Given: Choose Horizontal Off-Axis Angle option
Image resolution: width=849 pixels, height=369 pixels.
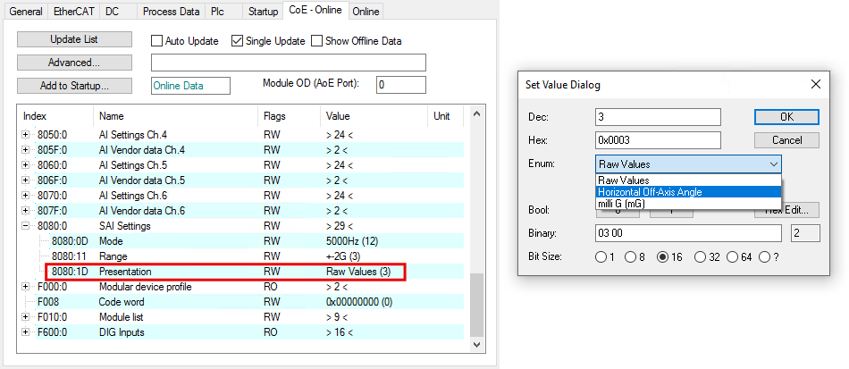Looking at the screenshot, I should [x=687, y=191].
